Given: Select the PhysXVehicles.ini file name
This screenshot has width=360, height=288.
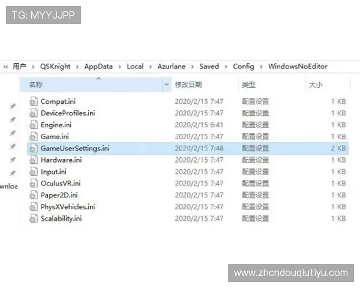Looking at the screenshot, I should (x=68, y=206).
